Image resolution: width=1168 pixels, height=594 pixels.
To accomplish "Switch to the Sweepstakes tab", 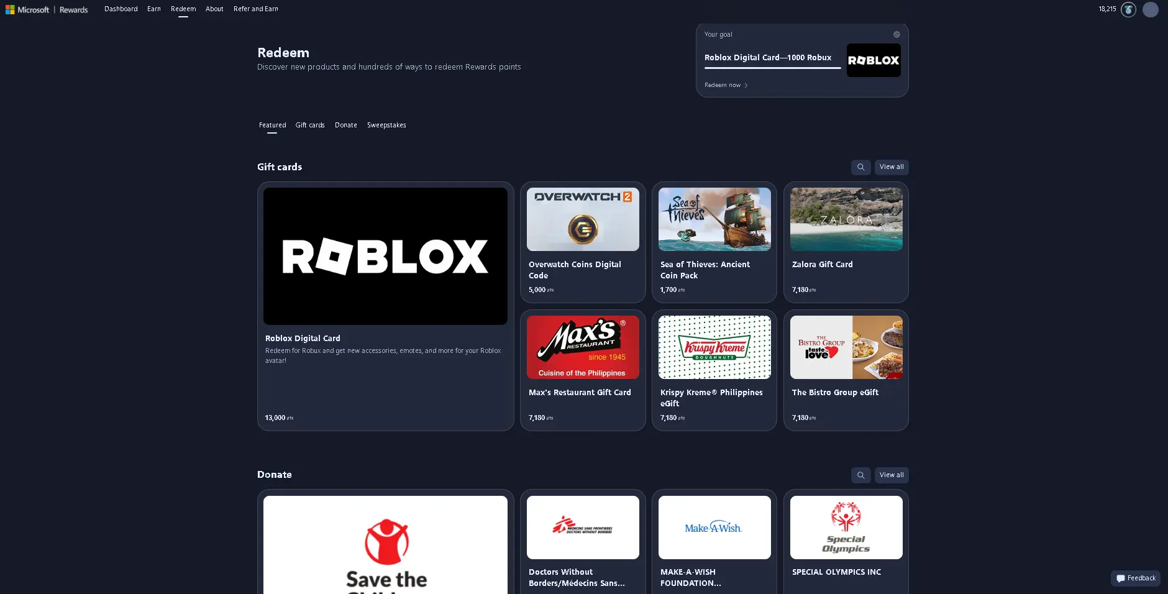I will tap(386, 126).
